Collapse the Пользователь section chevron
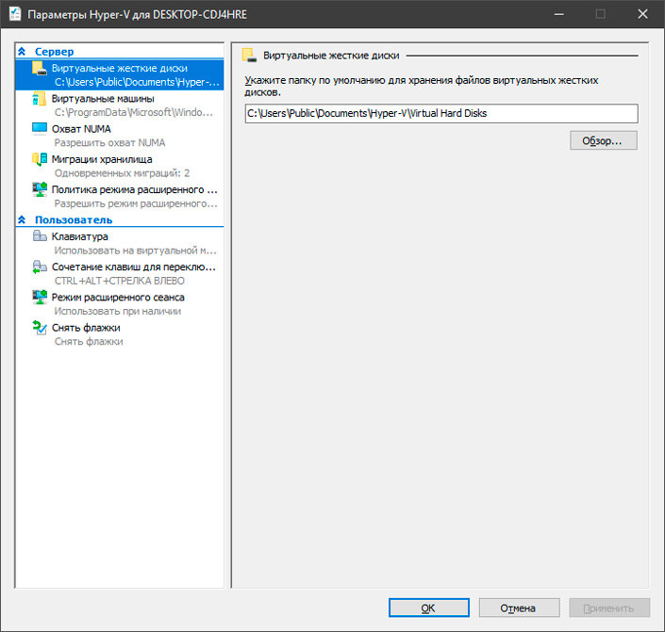This screenshot has height=632, width=665. pos(22,219)
